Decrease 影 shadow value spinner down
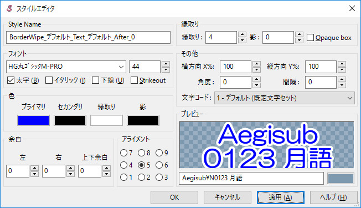The height and width of the screenshot is (208, 361). (299, 40)
